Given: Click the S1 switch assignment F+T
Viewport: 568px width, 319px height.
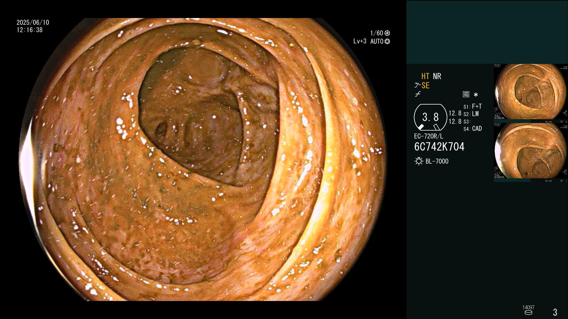Looking at the screenshot, I should coord(472,106).
